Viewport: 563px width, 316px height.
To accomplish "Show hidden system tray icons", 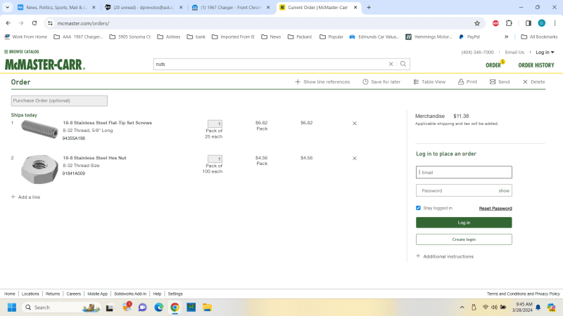I will pyautogui.click(x=462, y=308).
